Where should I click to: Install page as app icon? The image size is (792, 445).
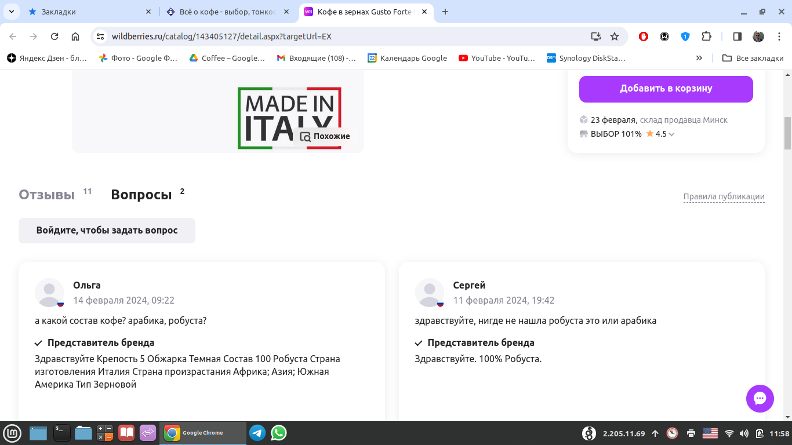[595, 37]
